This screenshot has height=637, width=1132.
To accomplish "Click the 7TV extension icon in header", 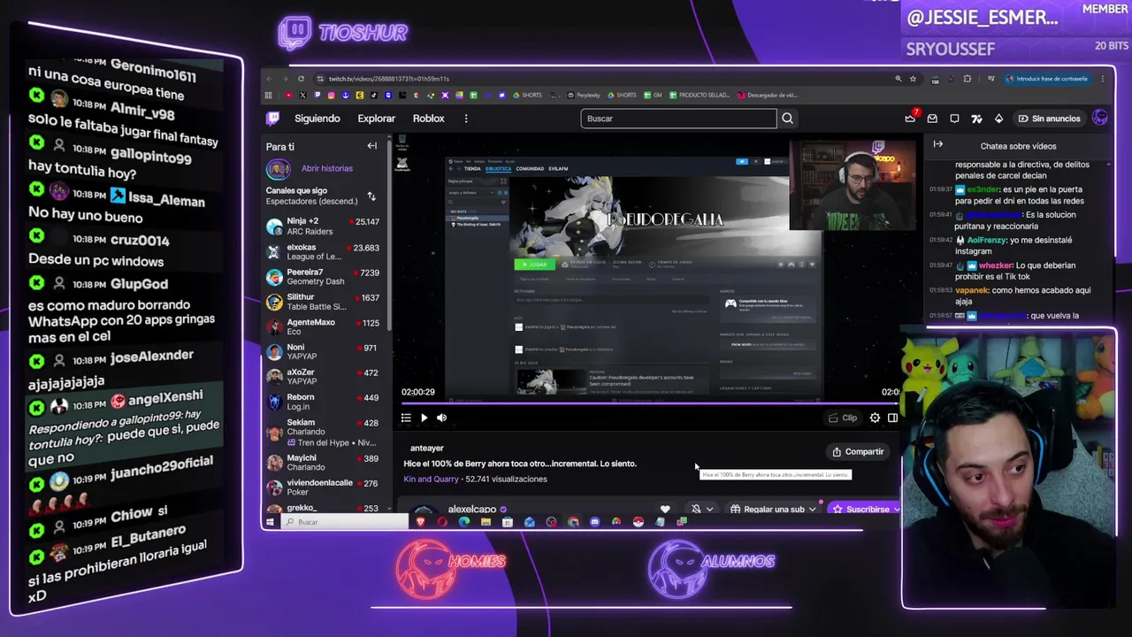I will (x=976, y=119).
